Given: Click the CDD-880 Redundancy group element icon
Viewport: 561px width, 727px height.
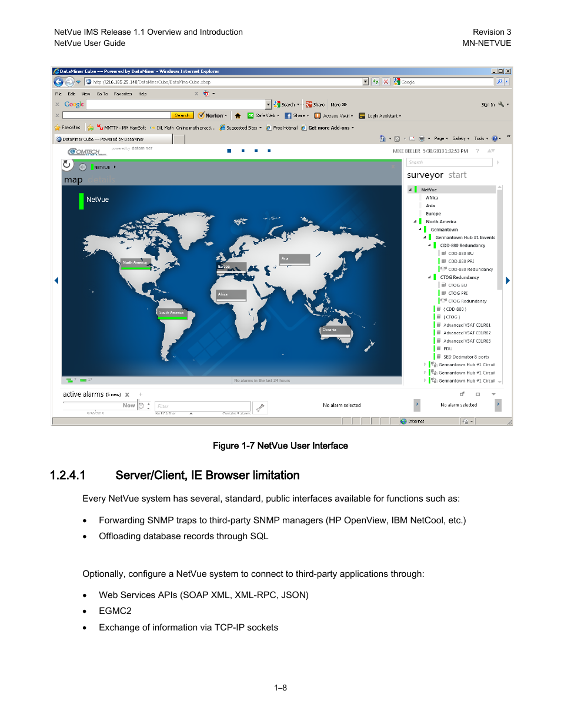Looking at the screenshot, I should pos(444,269).
